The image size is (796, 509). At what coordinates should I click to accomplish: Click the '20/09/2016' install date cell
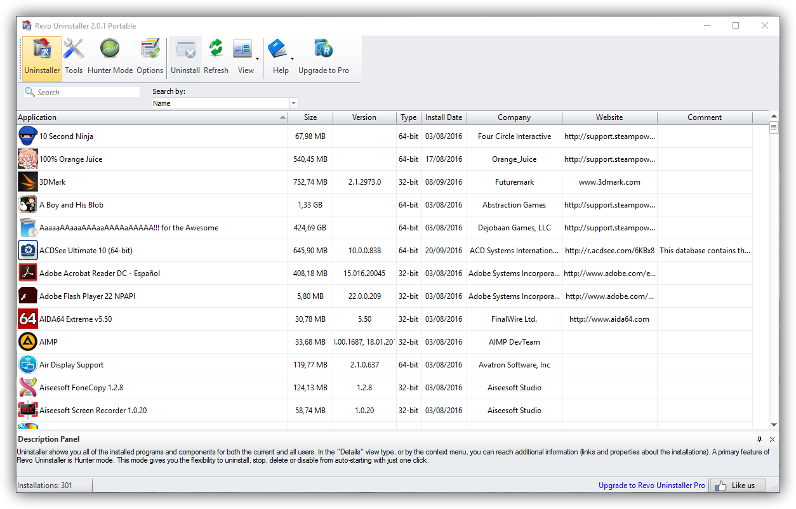pyautogui.click(x=444, y=251)
